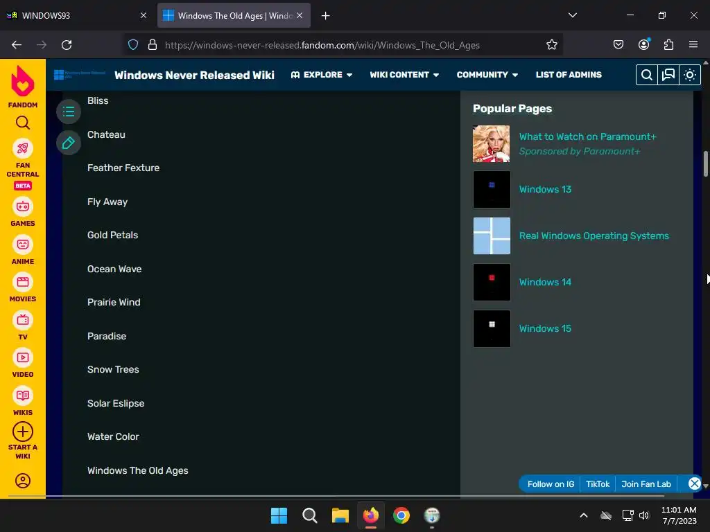Click the page vertical scrollbar thumb

[x=705, y=163]
